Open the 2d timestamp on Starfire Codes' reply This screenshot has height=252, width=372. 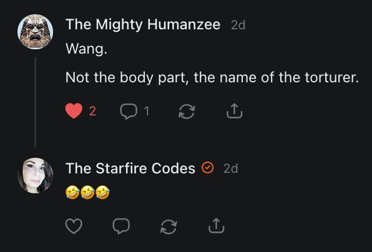pyautogui.click(x=231, y=168)
